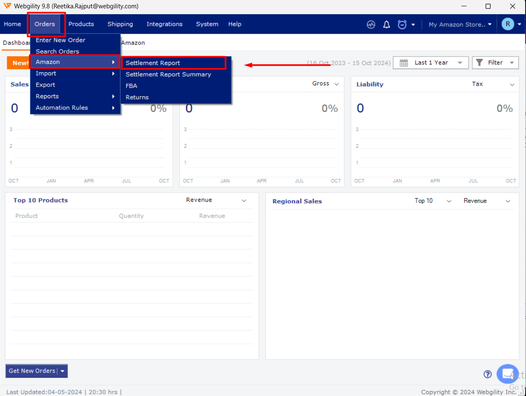The height and width of the screenshot is (396, 526).
Task: Click the Top 10 Products heading
Action: click(x=40, y=200)
